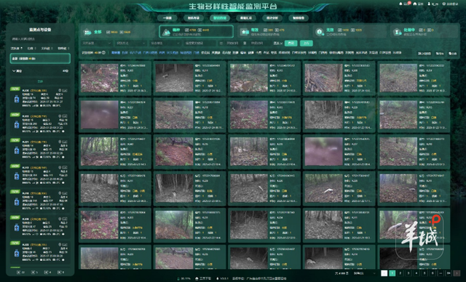The height and width of the screenshot is (282, 466).
Task: Click the 无效 category shield icon
Action: click(x=320, y=32)
